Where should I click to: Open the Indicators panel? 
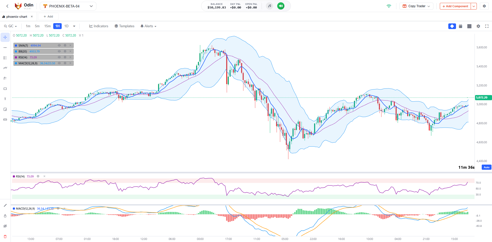99,26
